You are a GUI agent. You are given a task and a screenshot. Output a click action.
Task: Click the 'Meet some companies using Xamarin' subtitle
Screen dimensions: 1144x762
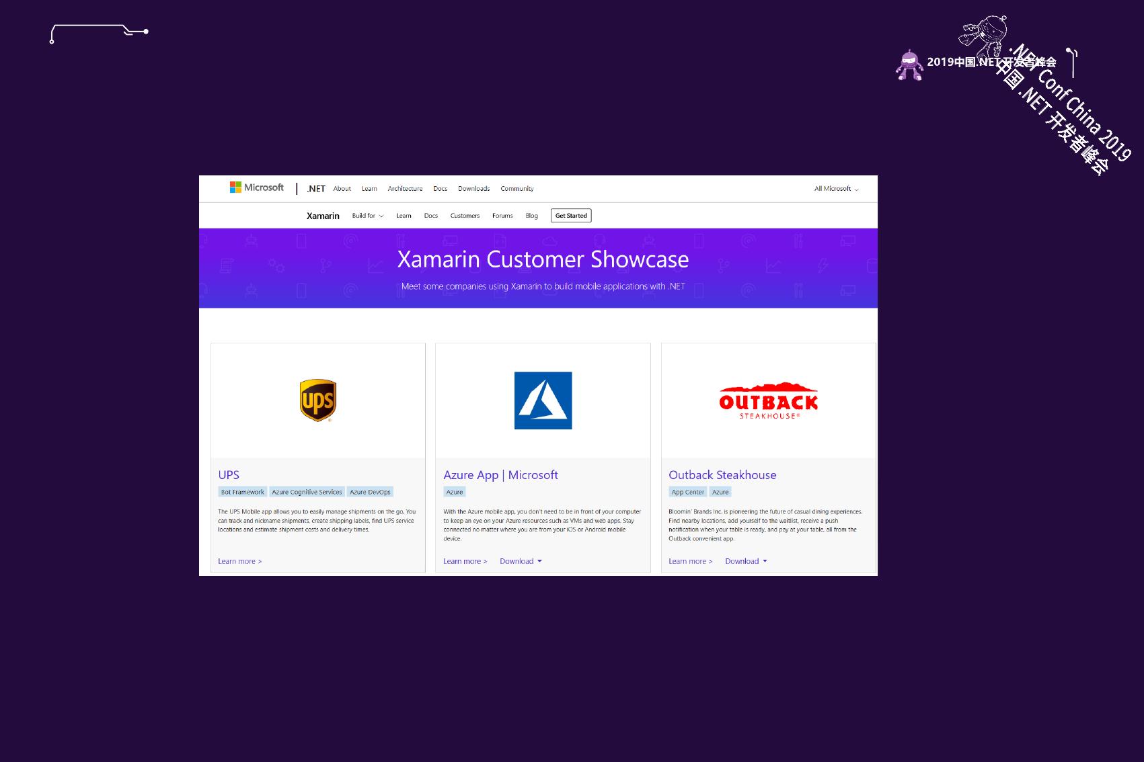[543, 286]
